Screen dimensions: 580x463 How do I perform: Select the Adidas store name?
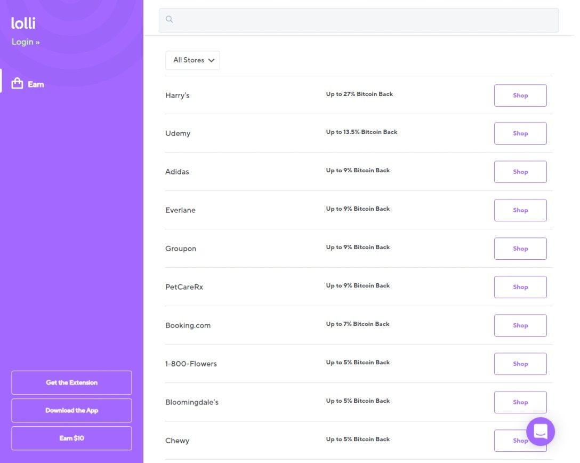click(x=177, y=172)
